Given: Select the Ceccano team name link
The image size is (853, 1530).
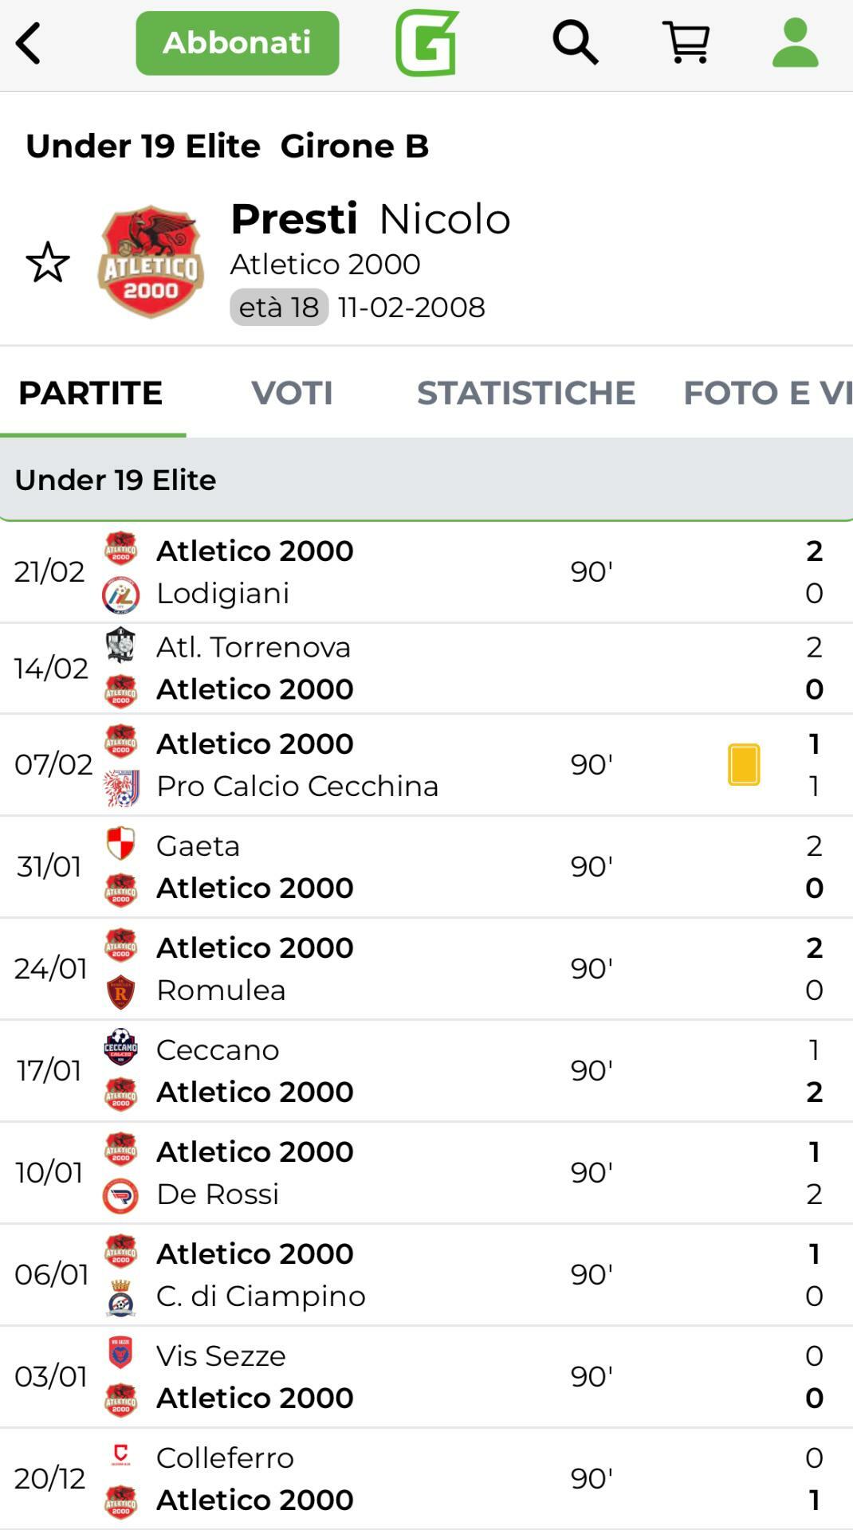Looking at the screenshot, I should click(218, 1050).
